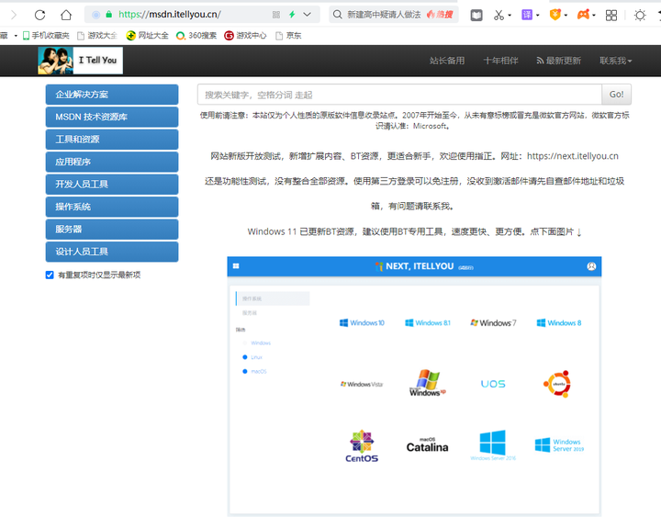Open 360搜索 bookmark

(196, 36)
